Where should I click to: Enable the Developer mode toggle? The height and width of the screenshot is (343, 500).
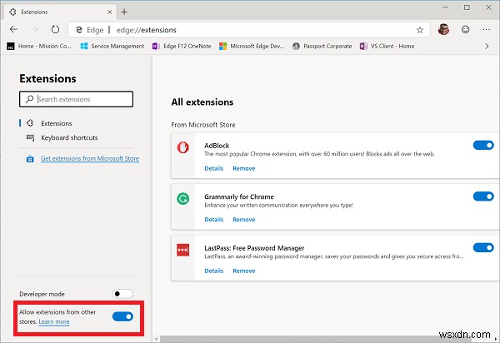click(x=122, y=294)
